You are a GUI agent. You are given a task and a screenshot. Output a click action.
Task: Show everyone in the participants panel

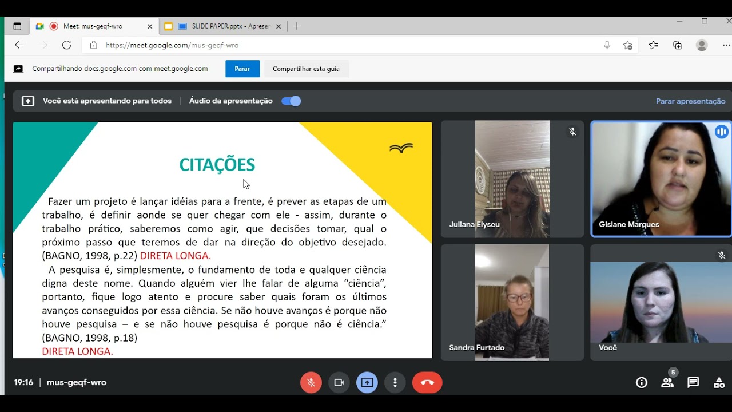(667, 382)
